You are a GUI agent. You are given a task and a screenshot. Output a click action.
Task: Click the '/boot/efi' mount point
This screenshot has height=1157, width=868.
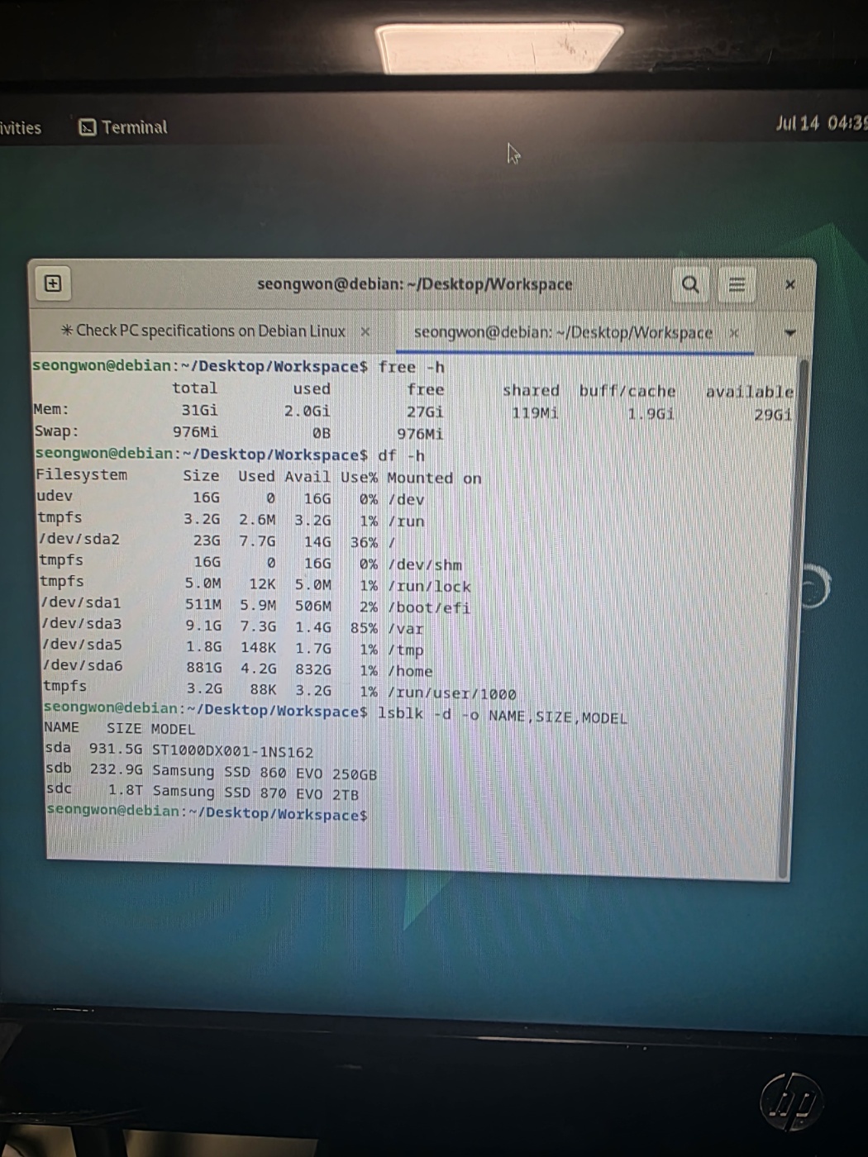point(429,607)
